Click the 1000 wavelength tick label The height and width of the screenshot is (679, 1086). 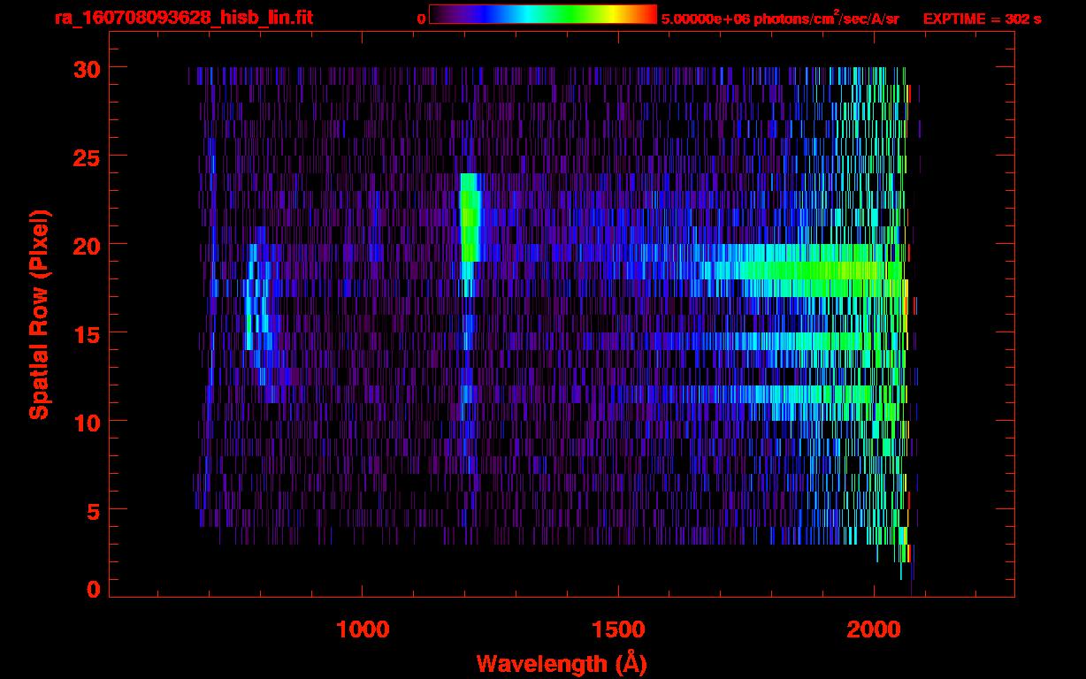pos(363,630)
